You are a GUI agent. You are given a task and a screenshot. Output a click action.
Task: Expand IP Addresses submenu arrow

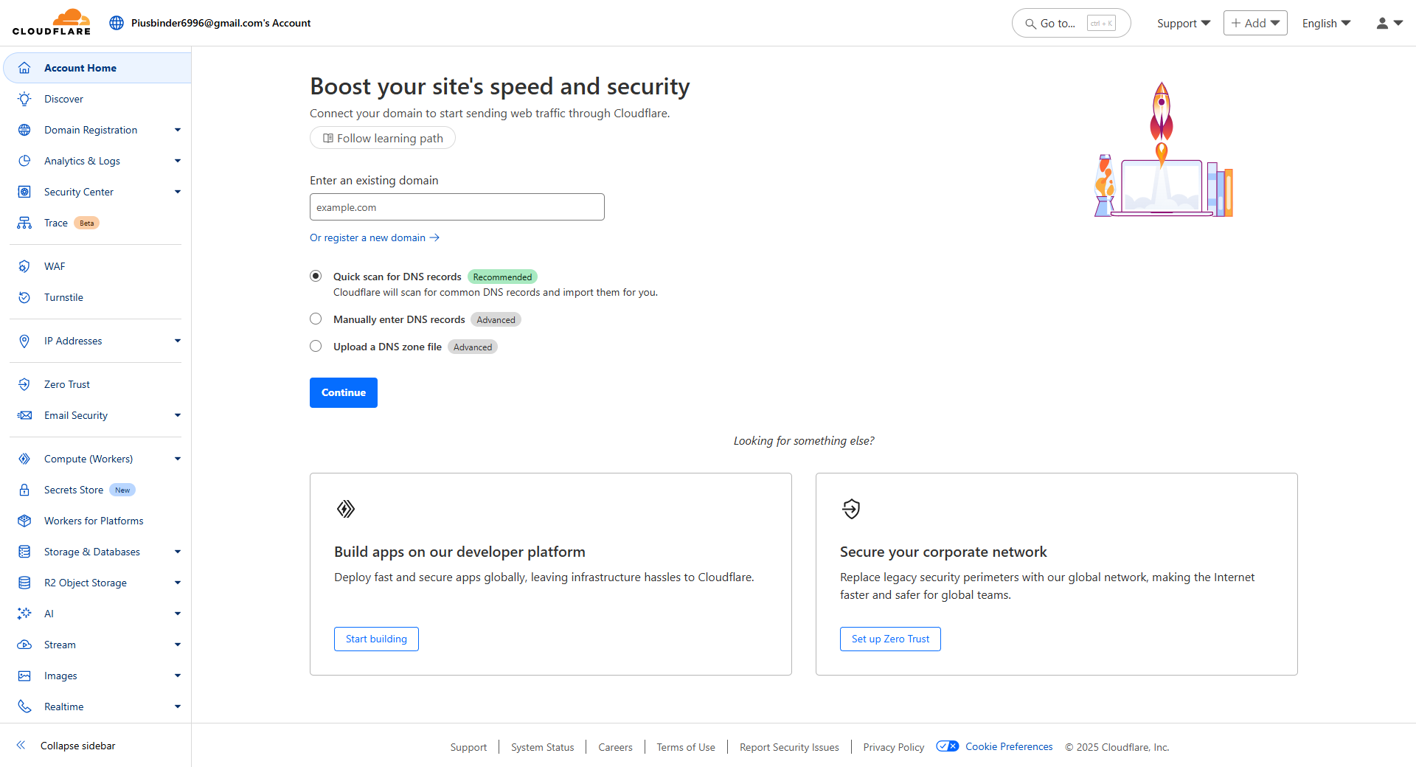tap(178, 341)
